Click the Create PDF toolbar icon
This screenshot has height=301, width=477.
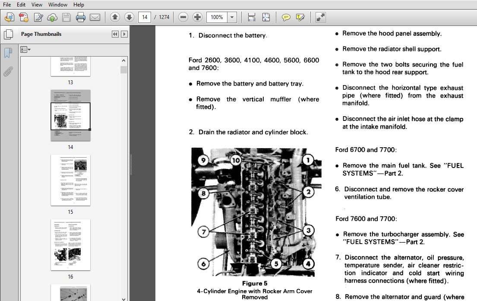tap(24, 17)
